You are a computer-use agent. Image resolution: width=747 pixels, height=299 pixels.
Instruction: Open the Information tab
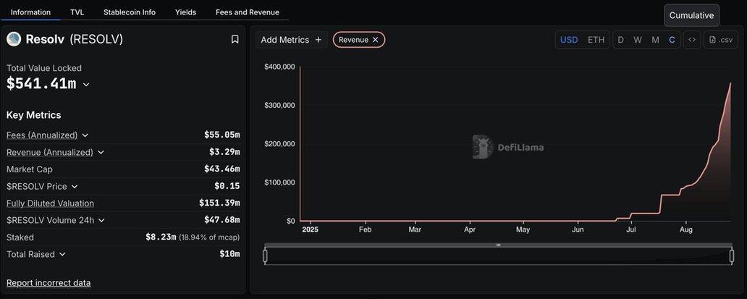(x=30, y=12)
